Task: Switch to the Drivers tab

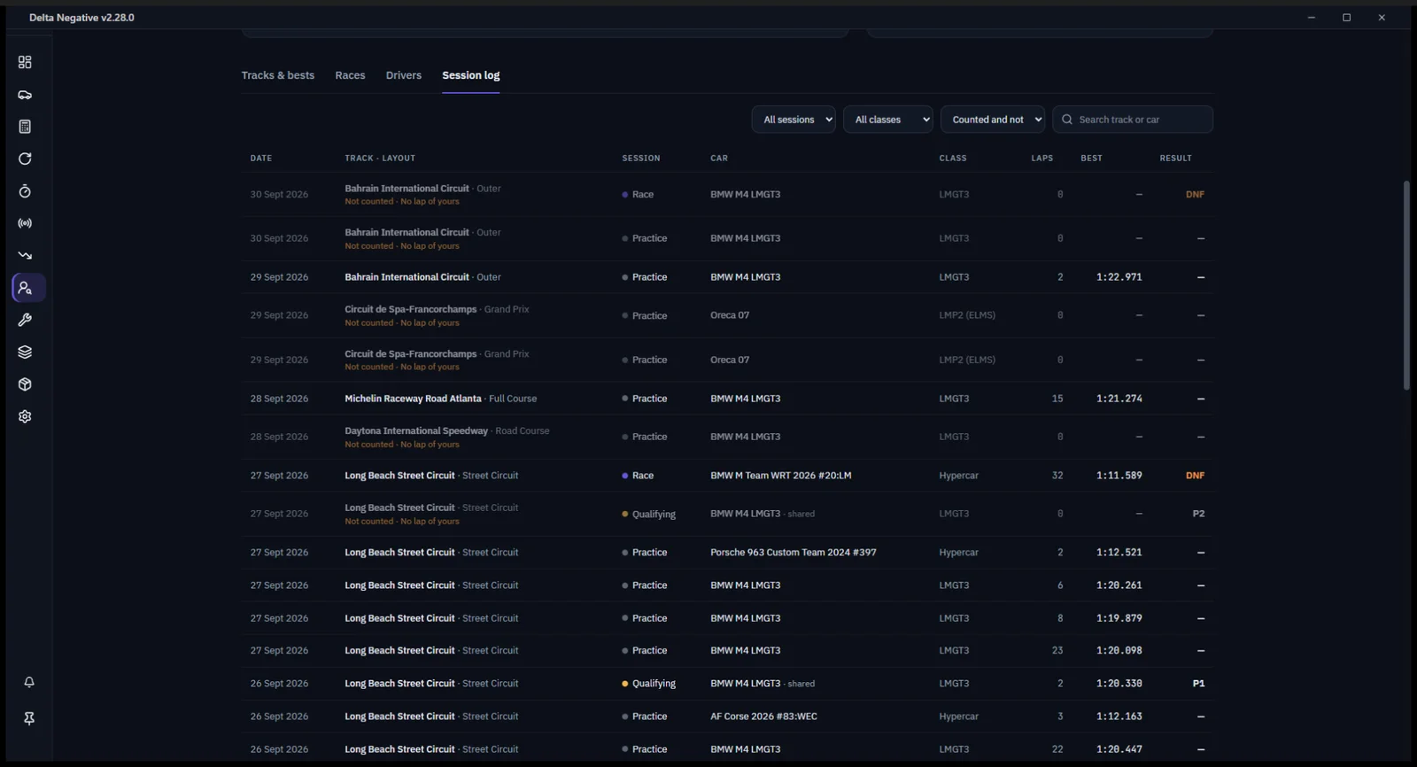Action: pyautogui.click(x=404, y=75)
